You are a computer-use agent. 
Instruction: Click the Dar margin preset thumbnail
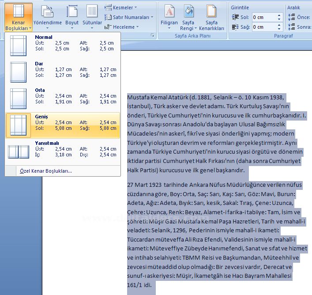coord(18,72)
